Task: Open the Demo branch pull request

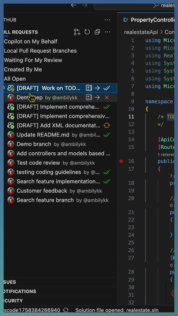Action: (60, 144)
